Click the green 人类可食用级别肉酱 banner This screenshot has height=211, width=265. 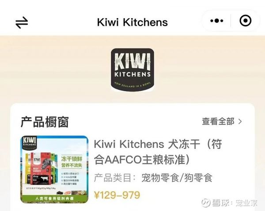[54, 199]
